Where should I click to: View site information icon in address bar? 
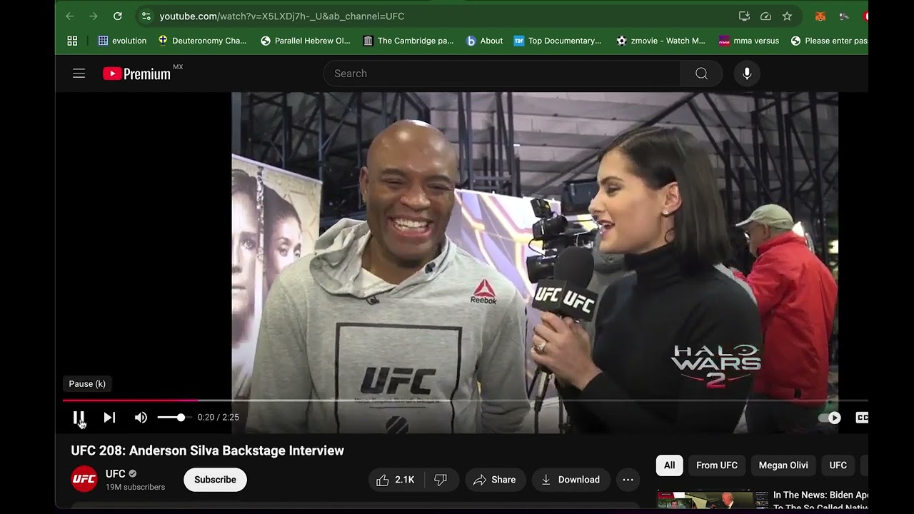[x=146, y=16]
